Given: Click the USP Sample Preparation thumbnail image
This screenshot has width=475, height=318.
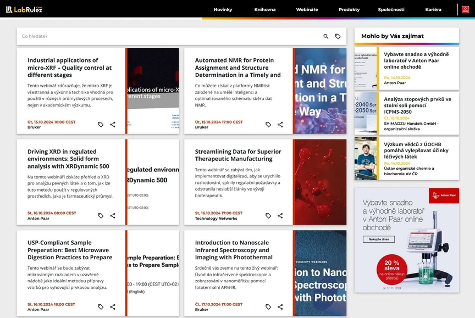Looking at the screenshot, I should click(x=153, y=273).
